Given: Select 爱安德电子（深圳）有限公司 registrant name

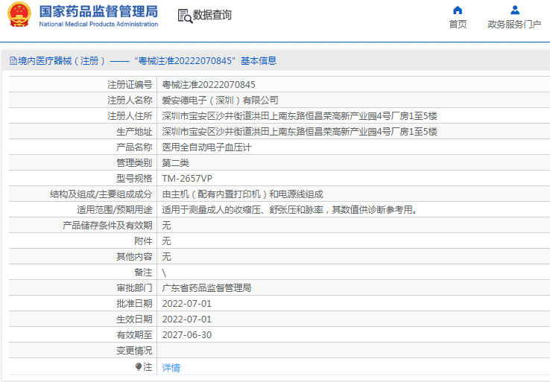Looking at the screenshot, I should click(220, 101).
